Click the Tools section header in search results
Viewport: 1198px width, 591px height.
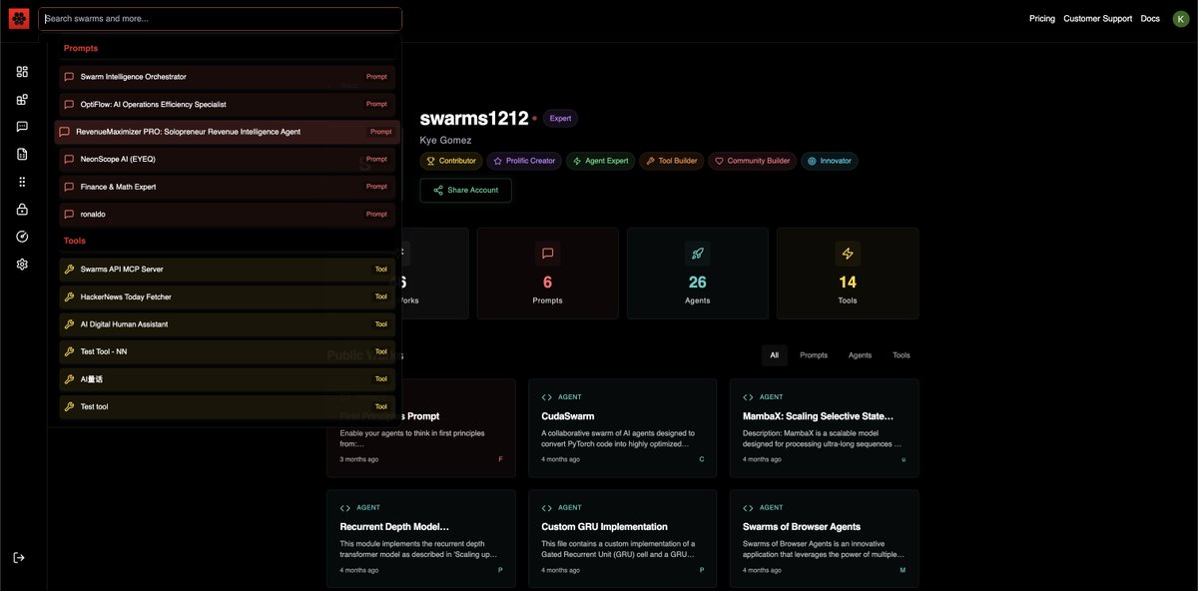point(75,241)
